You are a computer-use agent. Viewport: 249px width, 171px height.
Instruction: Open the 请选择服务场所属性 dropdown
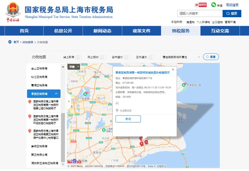click(x=181, y=57)
